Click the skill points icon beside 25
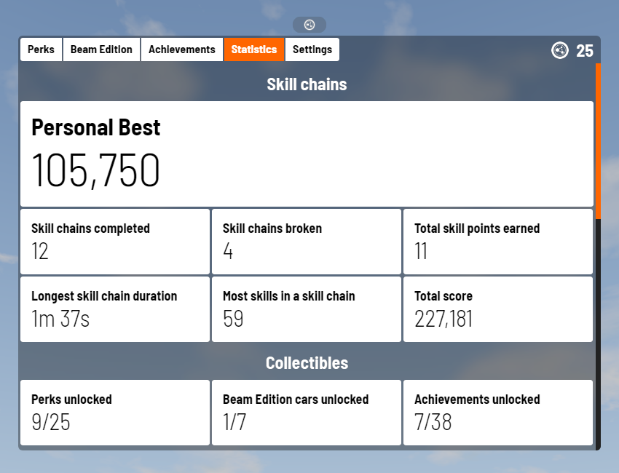Viewport: 619px width, 473px height. pyautogui.click(x=560, y=50)
